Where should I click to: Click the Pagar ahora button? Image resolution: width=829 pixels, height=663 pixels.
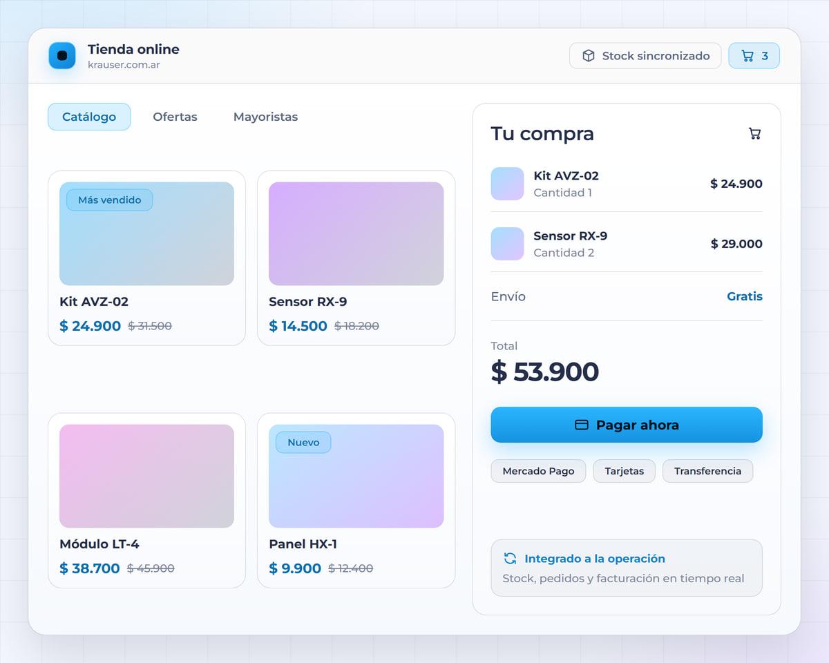[627, 425]
